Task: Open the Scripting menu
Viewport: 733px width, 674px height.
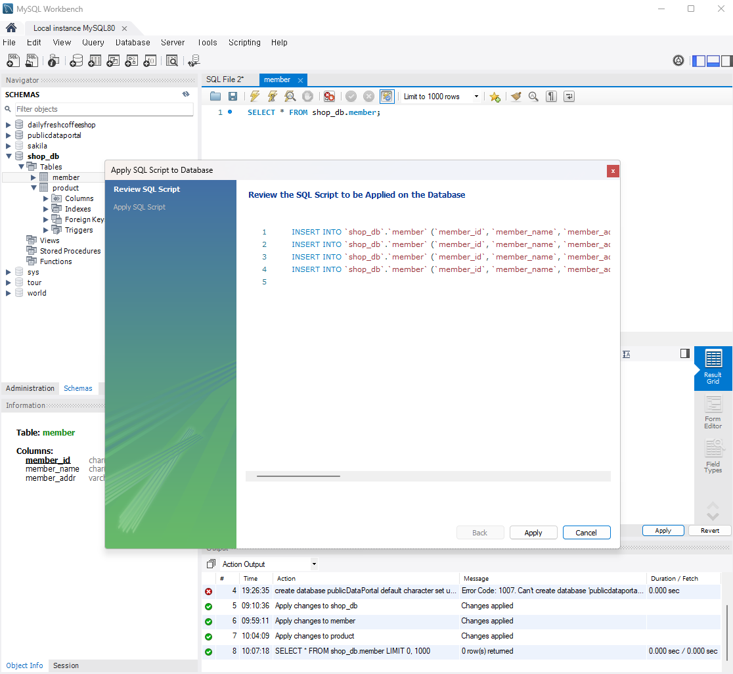Action: [244, 43]
